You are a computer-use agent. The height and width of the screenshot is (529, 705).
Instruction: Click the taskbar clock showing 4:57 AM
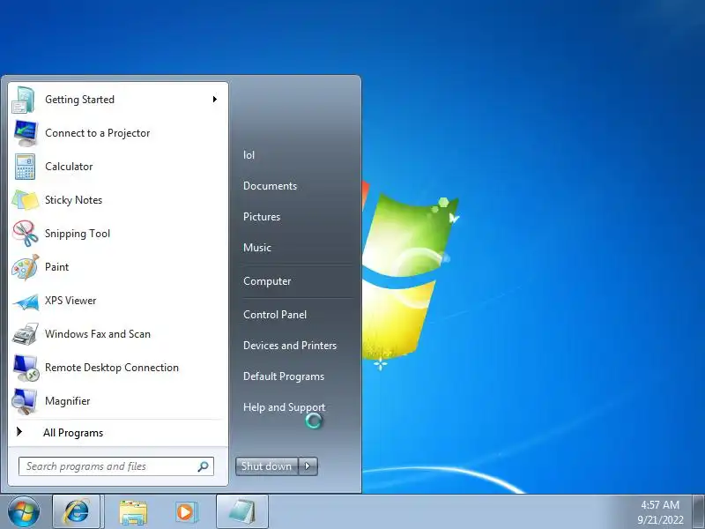point(660,505)
